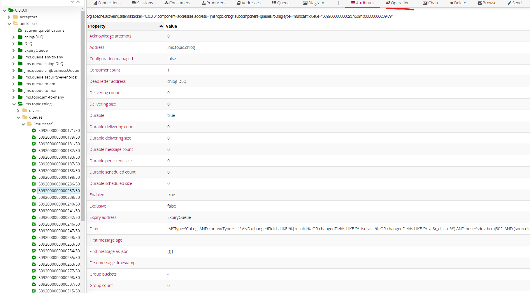Click gear icon for queue 5092000000000179
This screenshot has height=293, width=530.
tap(34, 137)
